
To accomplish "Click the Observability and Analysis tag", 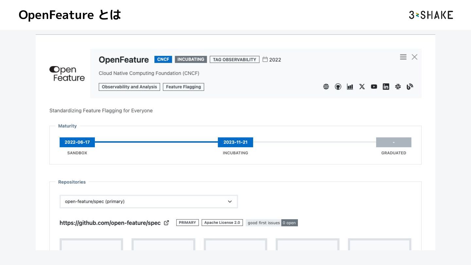I will pos(129,87).
